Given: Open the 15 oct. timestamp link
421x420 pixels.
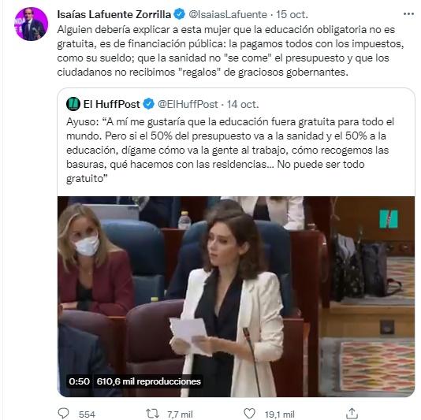Looking at the screenshot, I should pos(292,14).
